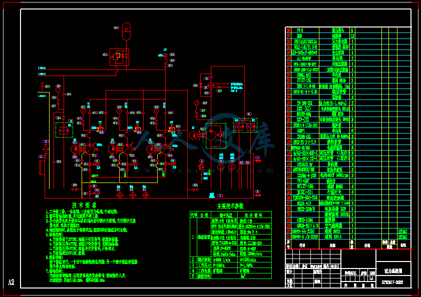Click the A2 sheet size label
Viewport: 421px width, 297px height.
tap(11, 282)
